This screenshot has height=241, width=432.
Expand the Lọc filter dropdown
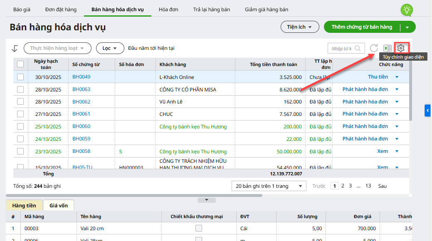[110, 48]
